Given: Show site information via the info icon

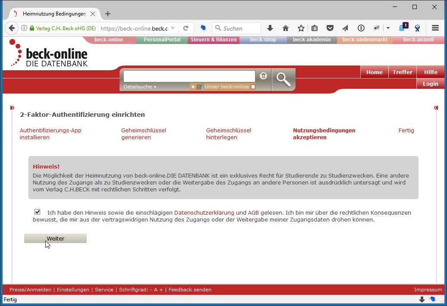Looking at the screenshot, I should (24, 28).
